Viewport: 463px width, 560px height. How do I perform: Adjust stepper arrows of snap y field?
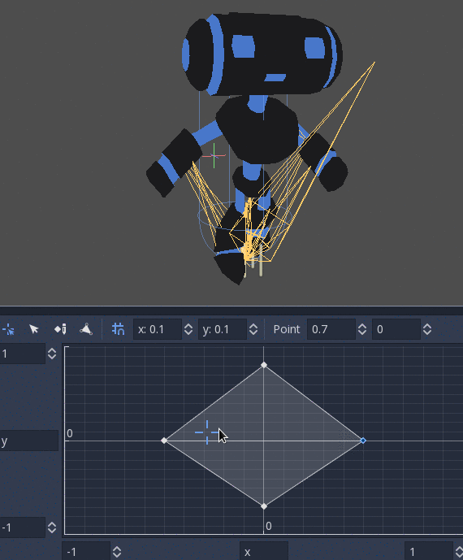(253, 329)
